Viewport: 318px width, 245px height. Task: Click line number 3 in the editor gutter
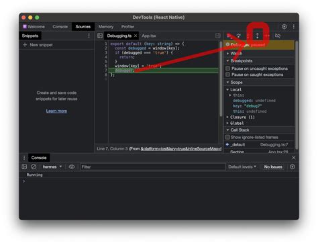[x=106, y=53]
